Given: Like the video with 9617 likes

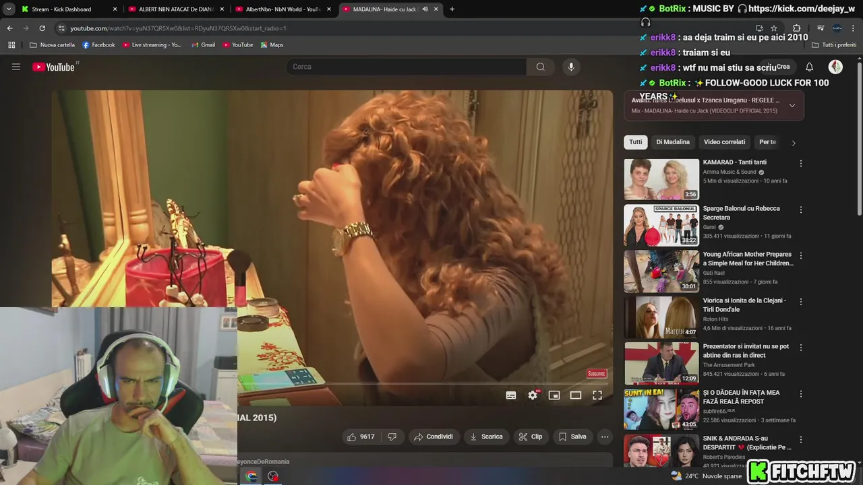Looking at the screenshot, I should click(x=361, y=437).
